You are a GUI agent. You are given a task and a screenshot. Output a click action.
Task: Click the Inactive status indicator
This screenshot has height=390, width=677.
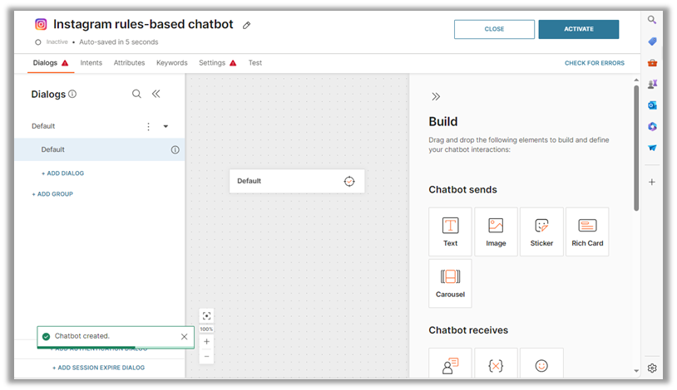click(52, 41)
